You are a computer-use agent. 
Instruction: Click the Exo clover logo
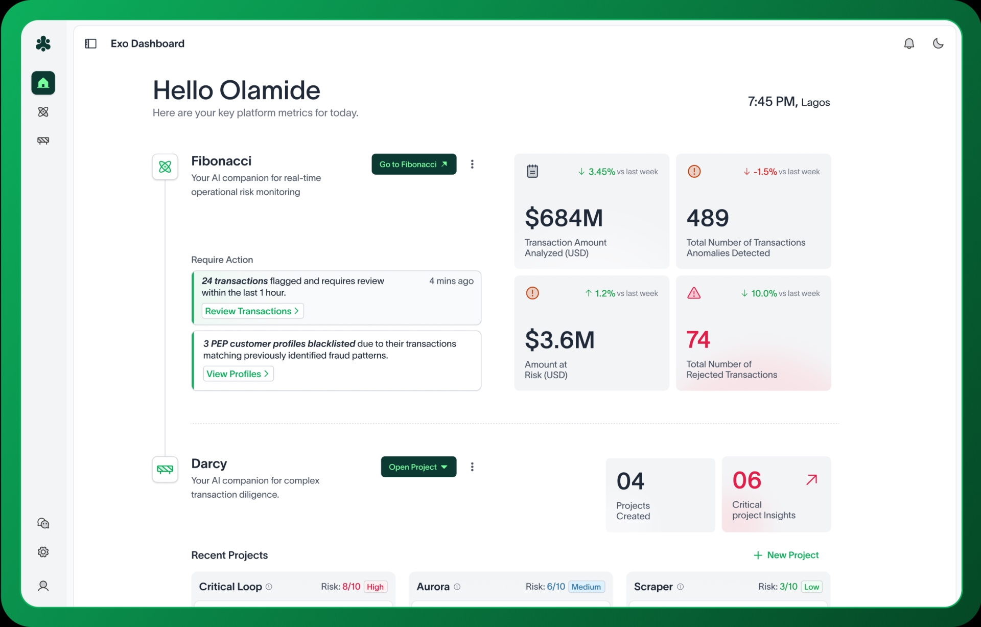pyautogui.click(x=43, y=43)
